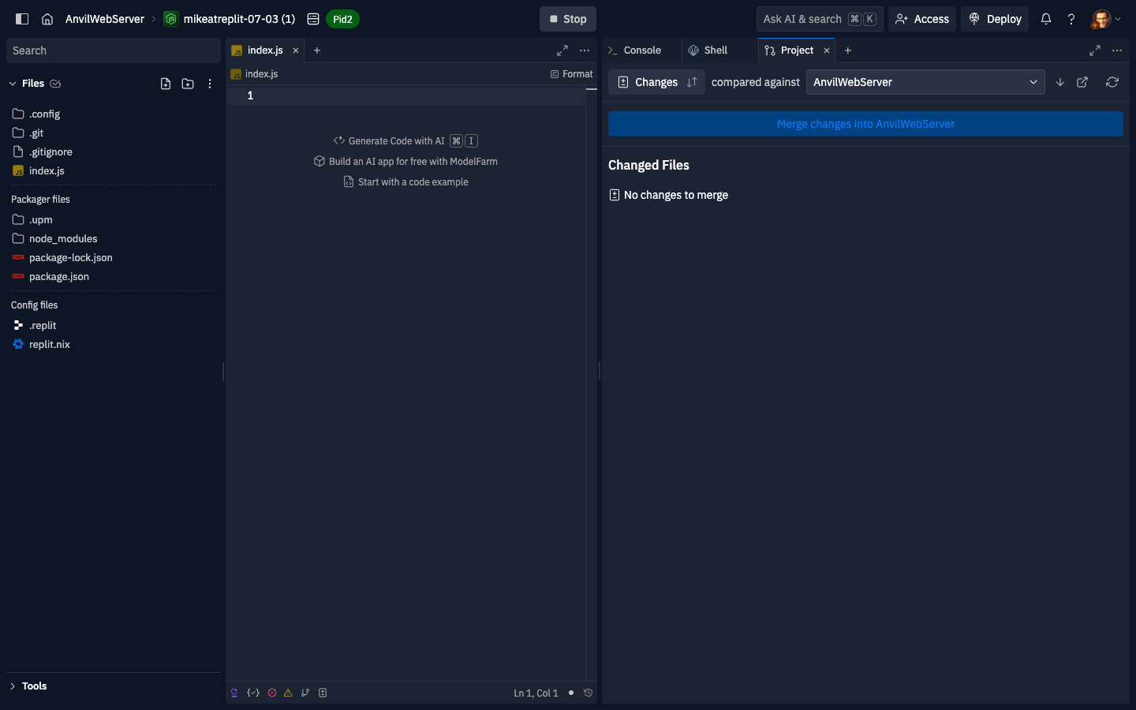Generate Code with AI link
Image resolution: width=1136 pixels, height=710 pixels.
405,141
